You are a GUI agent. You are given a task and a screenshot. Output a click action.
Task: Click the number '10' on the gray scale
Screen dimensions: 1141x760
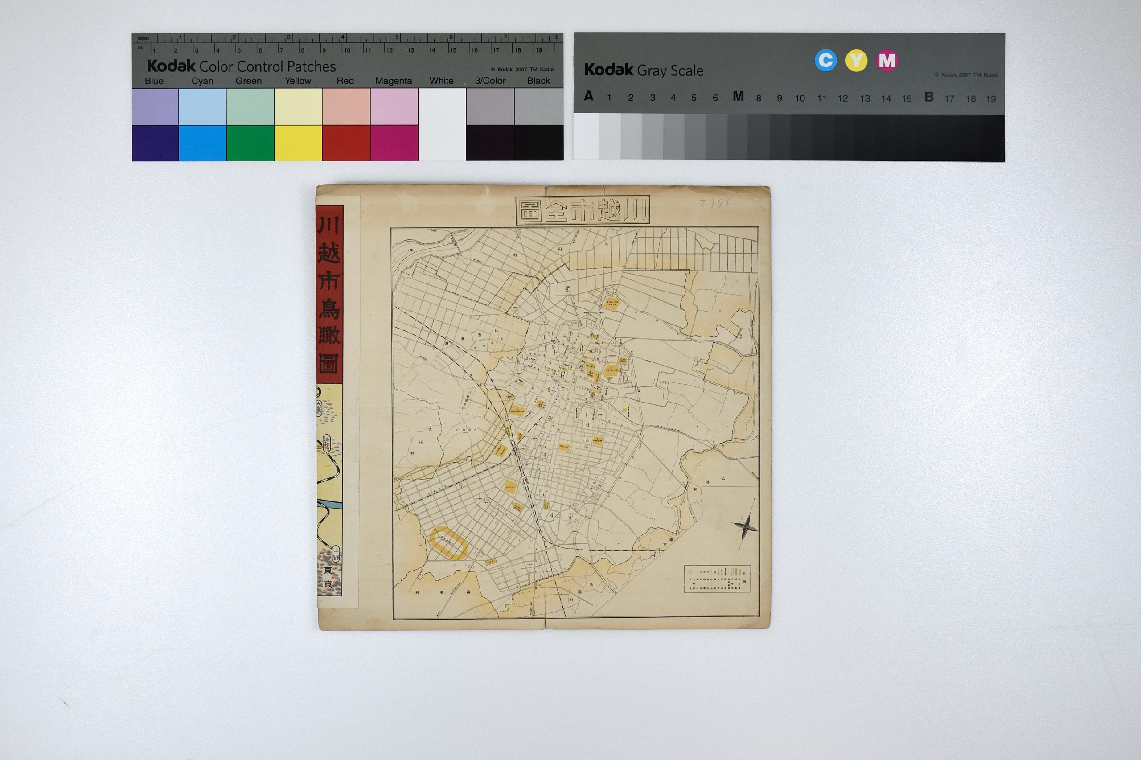800,99
